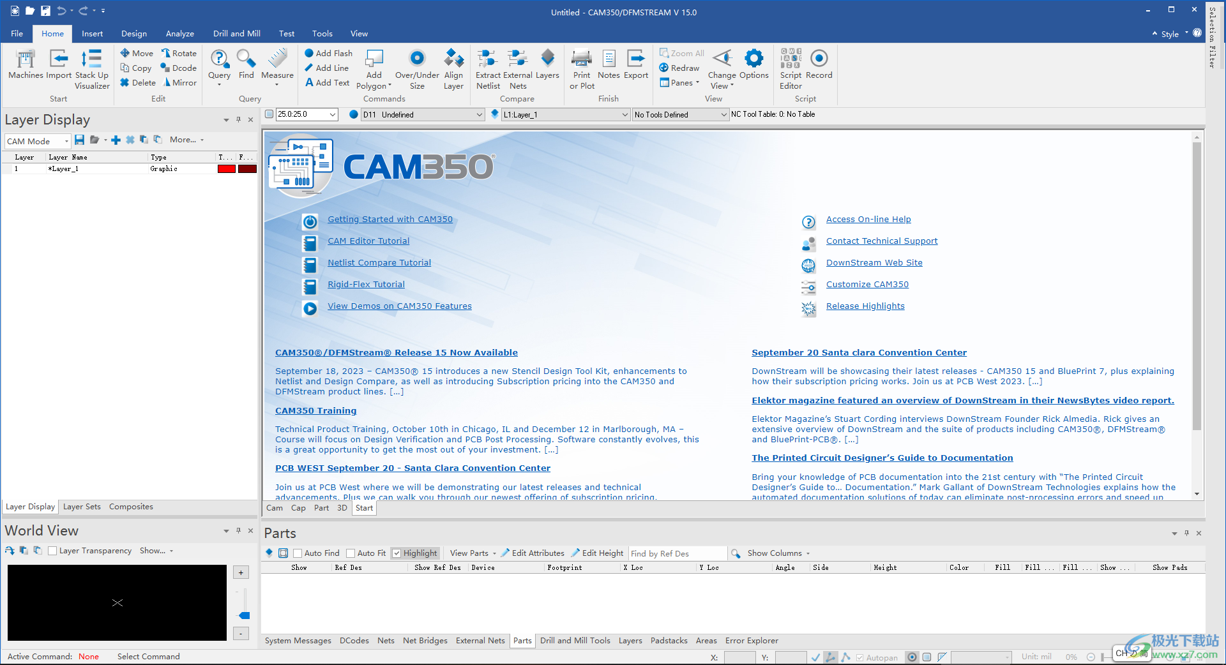Click the Import icon
1226x665 pixels.
pyautogui.click(x=59, y=64)
